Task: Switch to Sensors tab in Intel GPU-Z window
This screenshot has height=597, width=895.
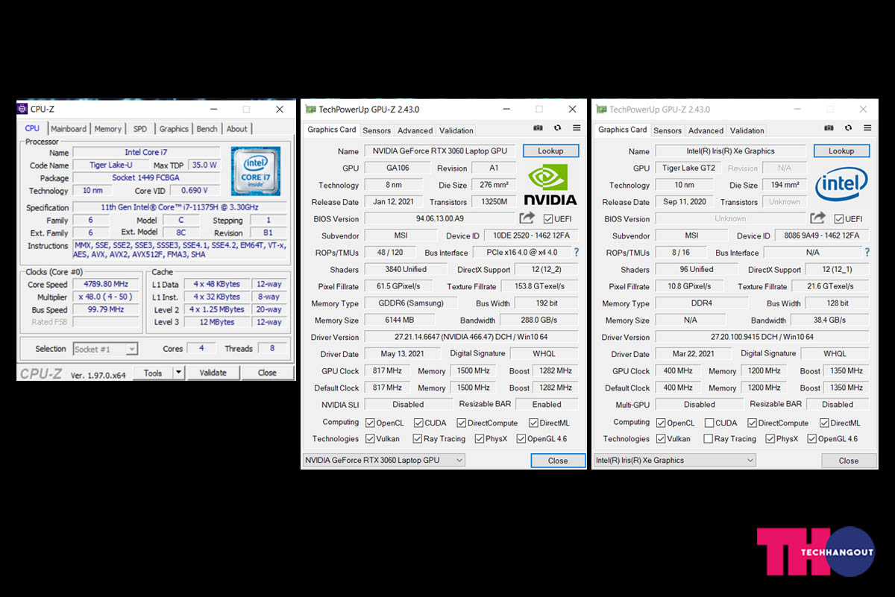Action: coord(668,130)
